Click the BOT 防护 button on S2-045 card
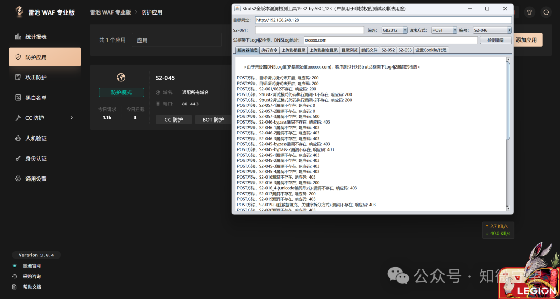This screenshot has width=560, height=299. 213,120
